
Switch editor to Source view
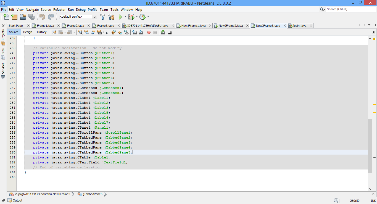(x=14, y=32)
